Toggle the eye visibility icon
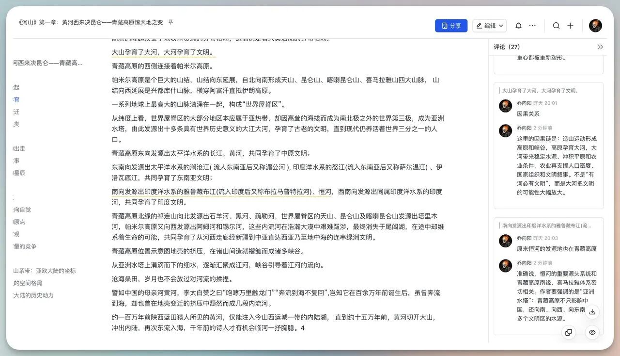This screenshot has width=620, height=356. tap(592, 332)
